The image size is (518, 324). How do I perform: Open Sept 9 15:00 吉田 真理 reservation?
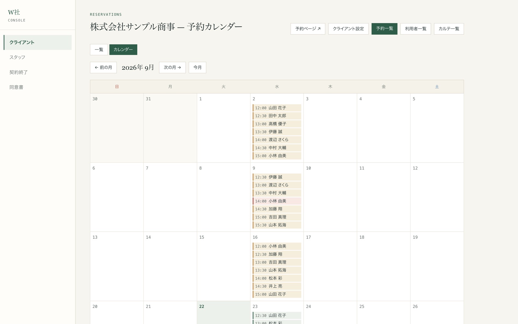277,217
